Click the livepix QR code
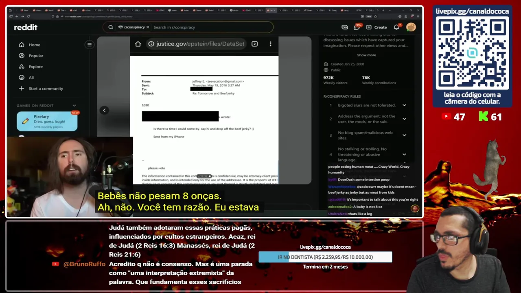This screenshot has width=521, height=293. tap(472, 53)
